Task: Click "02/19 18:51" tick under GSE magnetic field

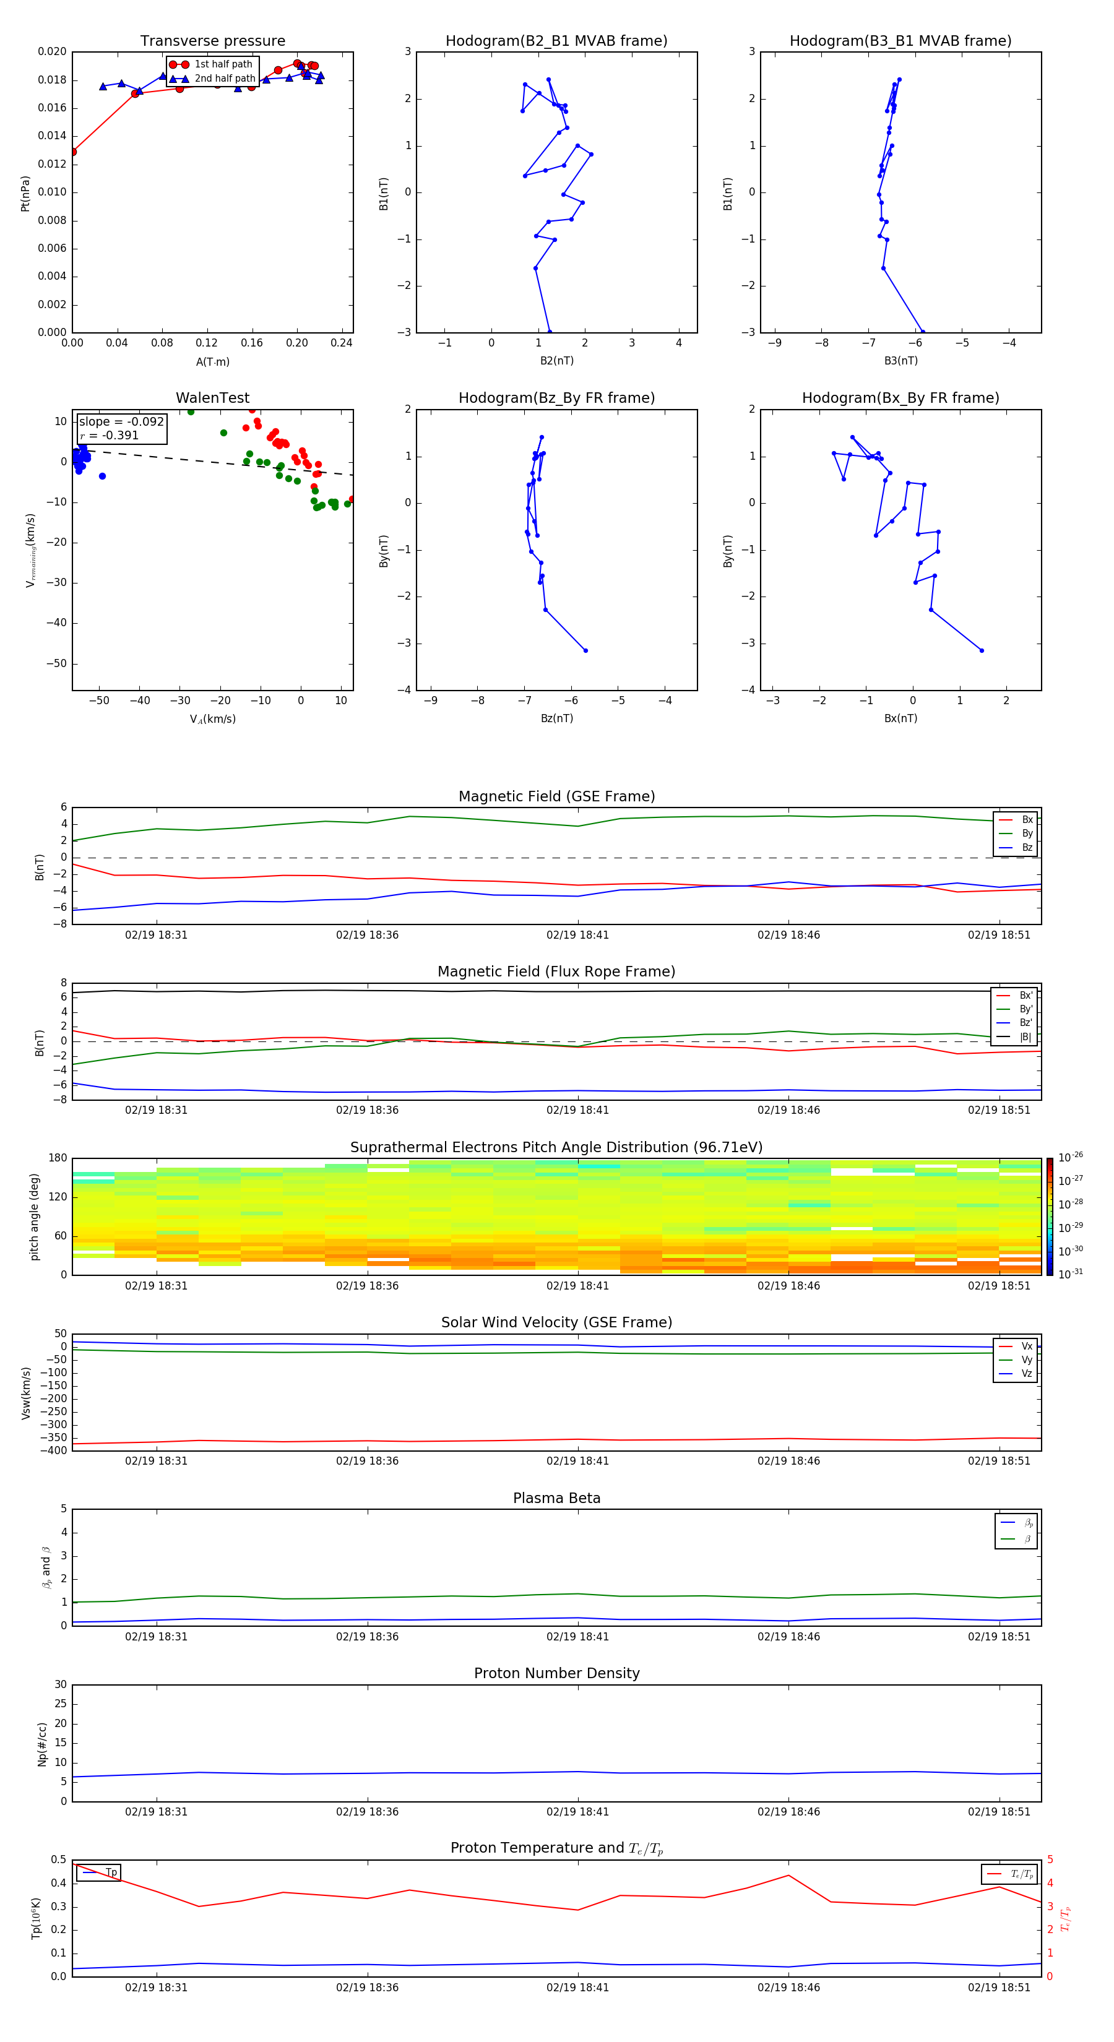Action: pos(999,934)
